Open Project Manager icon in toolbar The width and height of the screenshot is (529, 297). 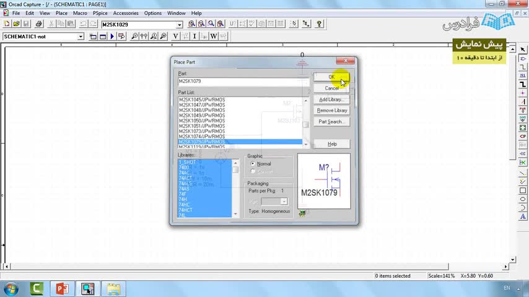click(306, 24)
